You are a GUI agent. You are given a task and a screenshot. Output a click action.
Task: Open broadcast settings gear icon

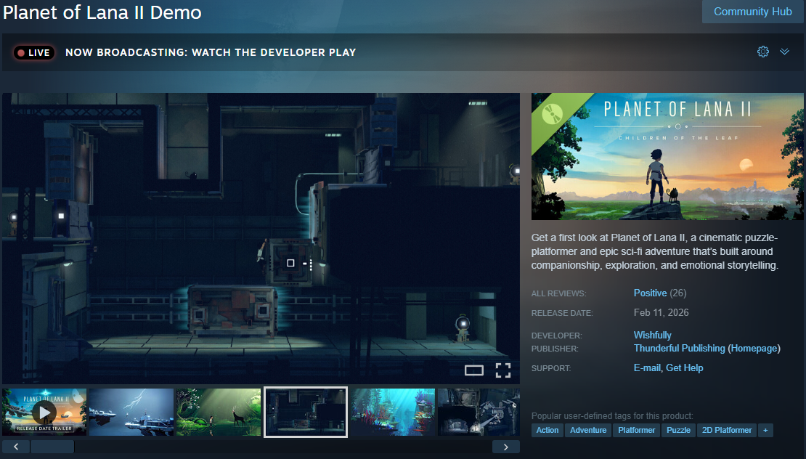pyautogui.click(x=763, y=52)
